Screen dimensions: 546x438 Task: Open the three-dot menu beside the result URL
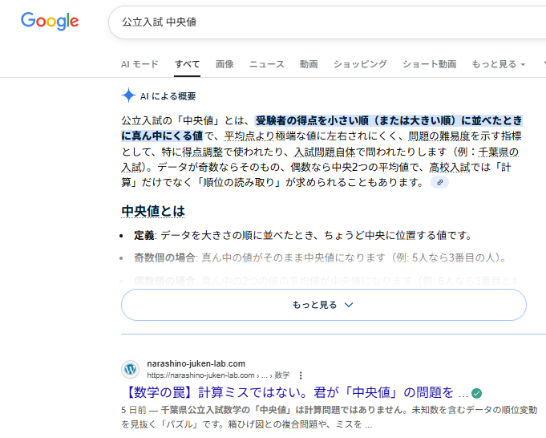pyautogui.click(x=301, y=375)
